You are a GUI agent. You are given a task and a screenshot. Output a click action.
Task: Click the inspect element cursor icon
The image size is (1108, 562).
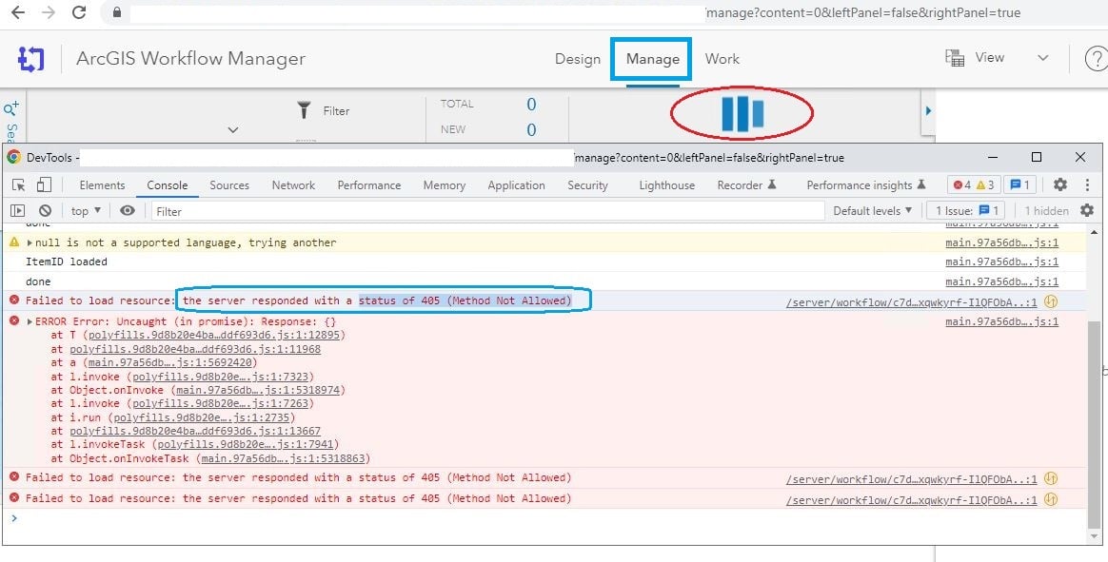coord(19,185)
